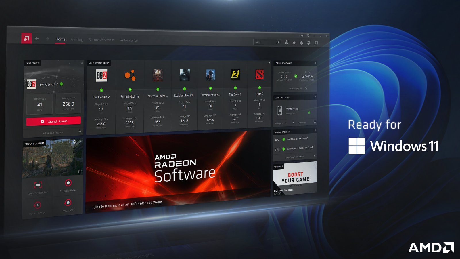Expand the Upgrade Advisor panel
The height and width of the screenshot is (259, 460).
(x=315, y=130)
